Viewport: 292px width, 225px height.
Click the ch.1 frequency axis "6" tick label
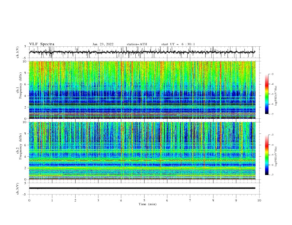pyautogui.click(x=26, y=84)
